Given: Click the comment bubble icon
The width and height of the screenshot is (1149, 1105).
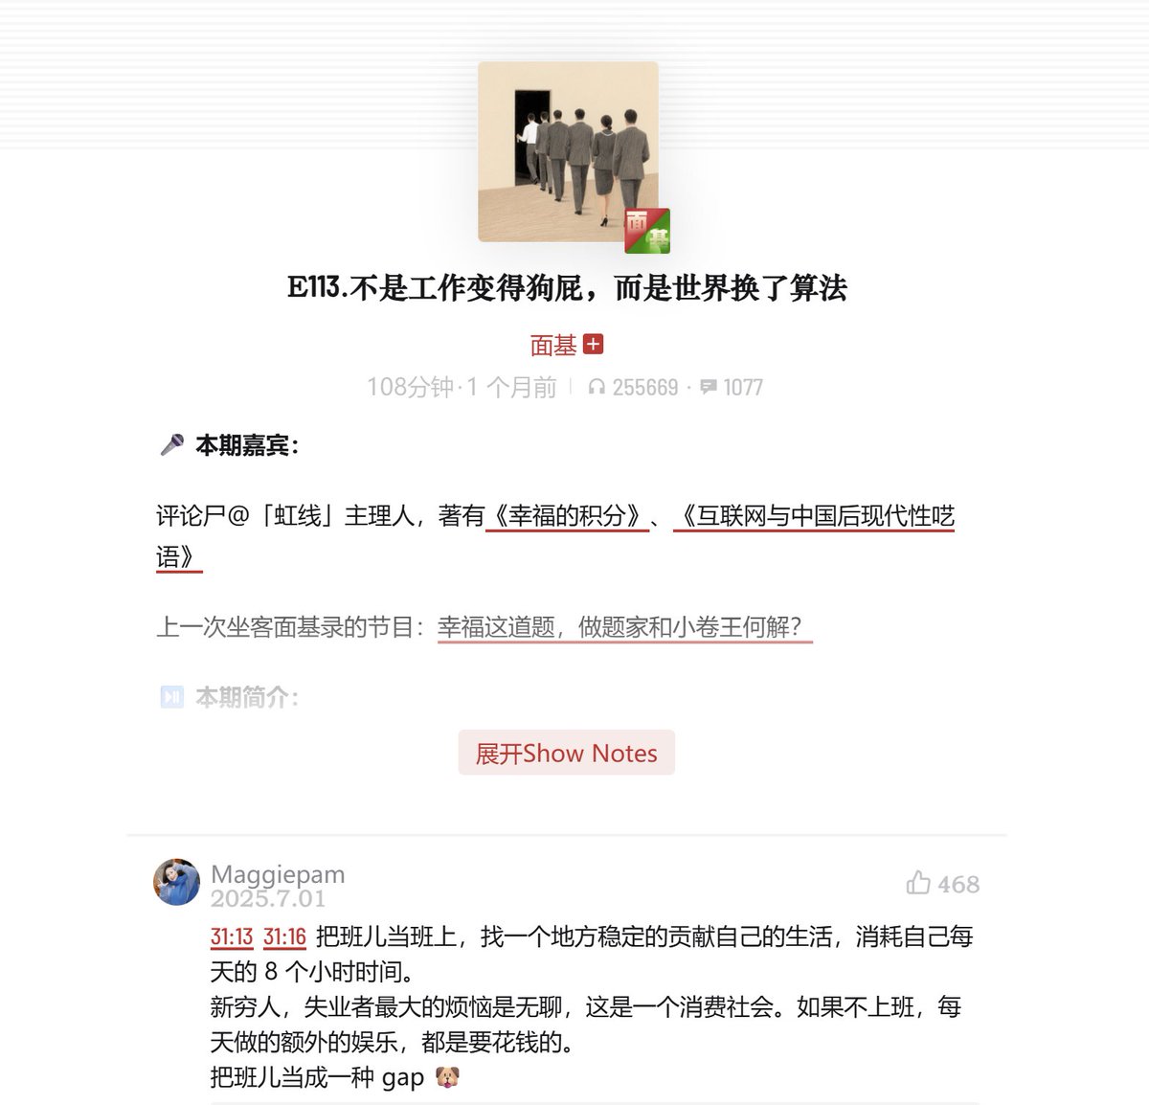Looking at the screenshot, I should pos(709,387).
